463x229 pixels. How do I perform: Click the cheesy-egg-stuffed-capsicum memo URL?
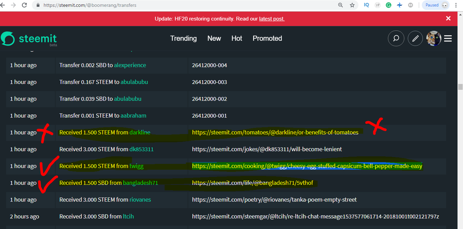pyautogui.click(x=307, y=166)
